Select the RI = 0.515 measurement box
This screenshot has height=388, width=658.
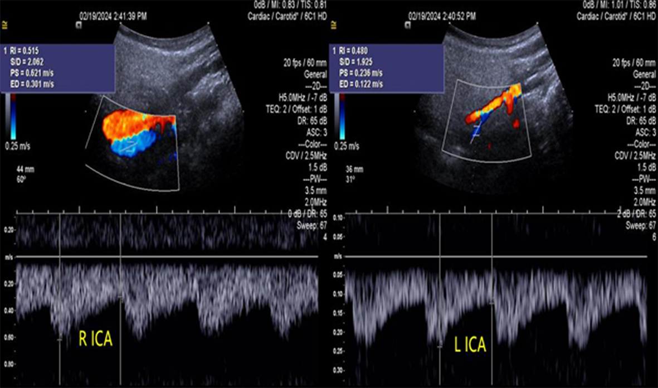[x=57, y=67]
